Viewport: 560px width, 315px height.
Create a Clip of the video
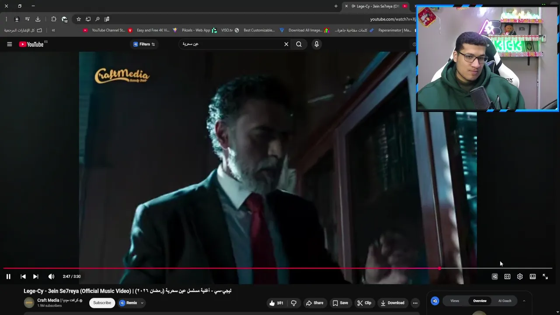click(x=364, y=303)
